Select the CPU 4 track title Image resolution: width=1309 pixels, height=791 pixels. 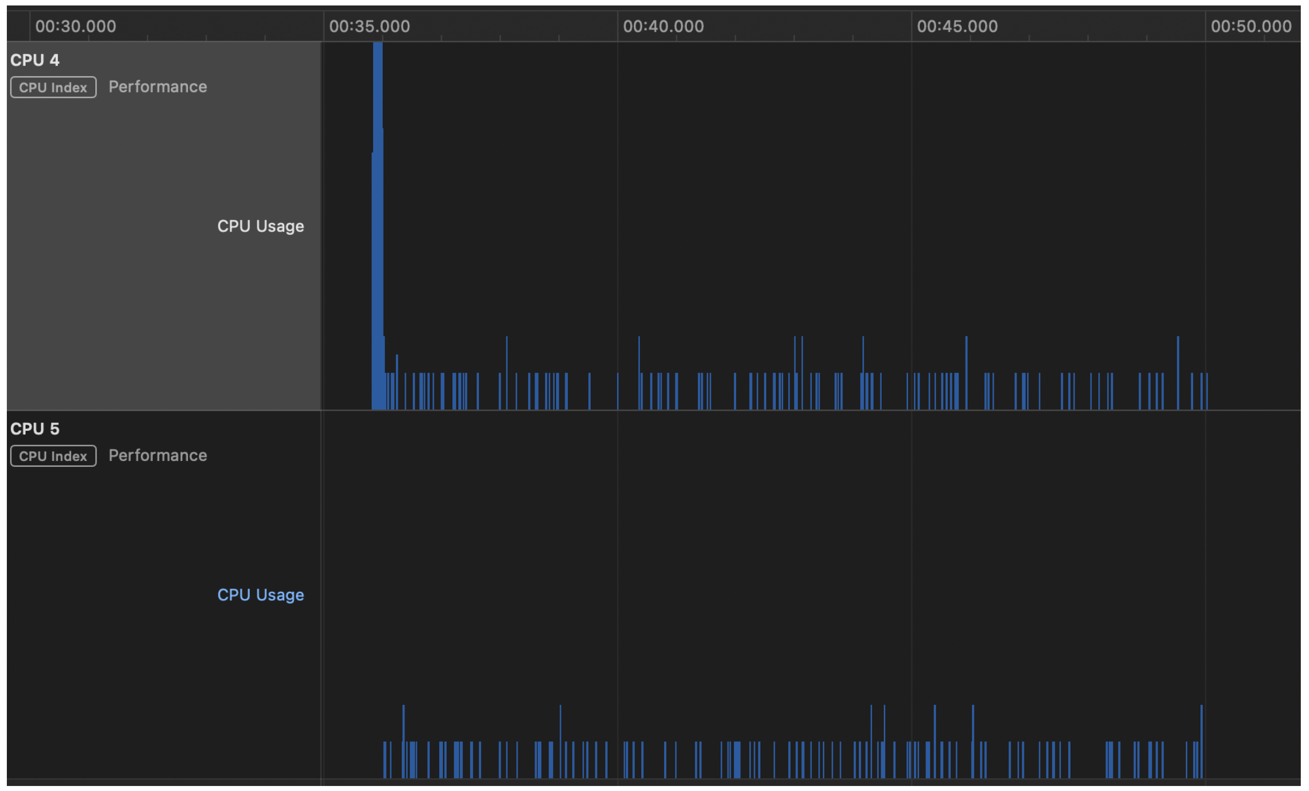[35, 60]
